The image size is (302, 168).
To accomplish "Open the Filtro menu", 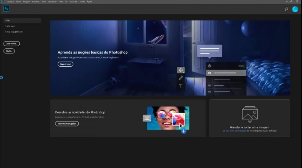I will click(x=61, y=2).
